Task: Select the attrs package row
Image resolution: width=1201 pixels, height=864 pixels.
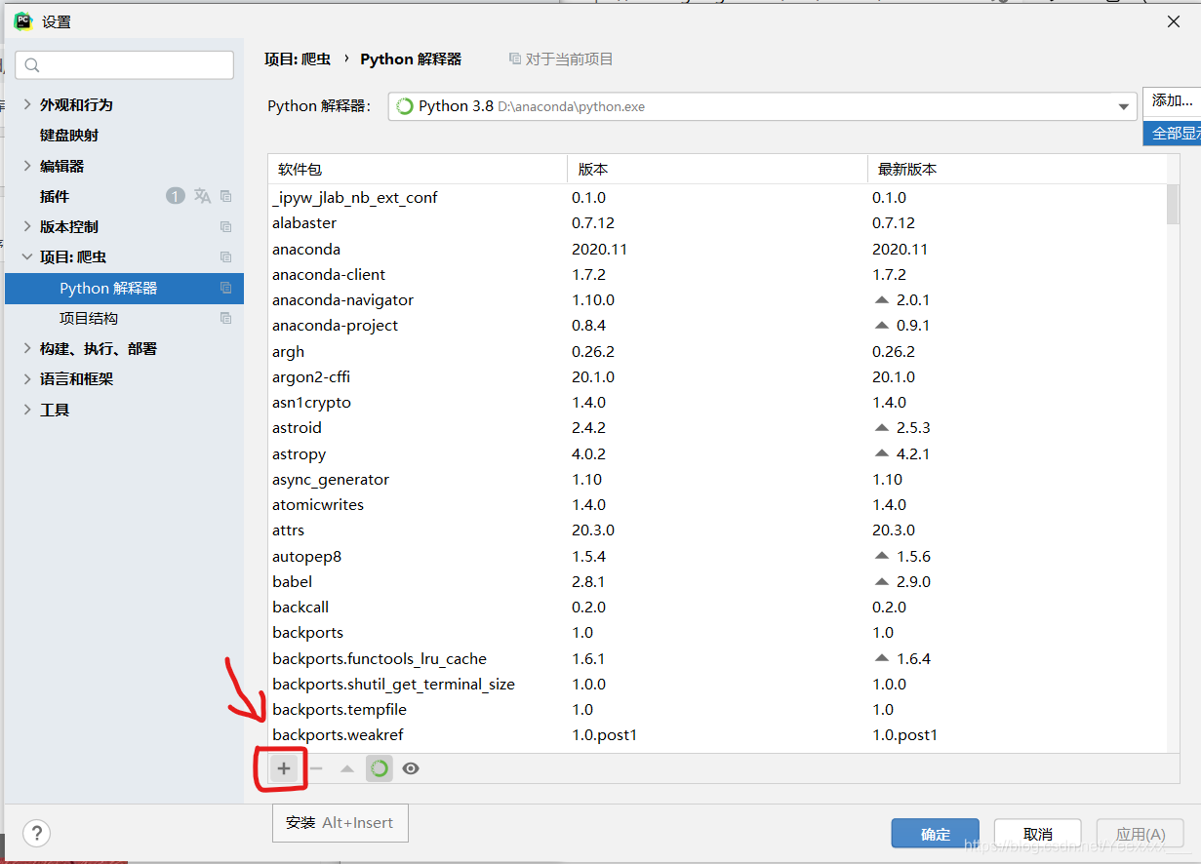Action: (717, 530)
